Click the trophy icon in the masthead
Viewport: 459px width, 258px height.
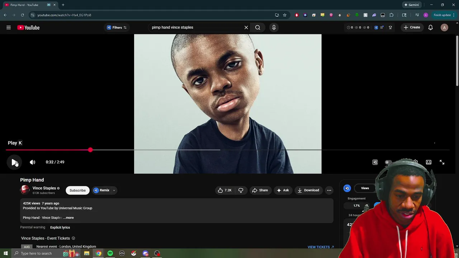click(391, 28)
